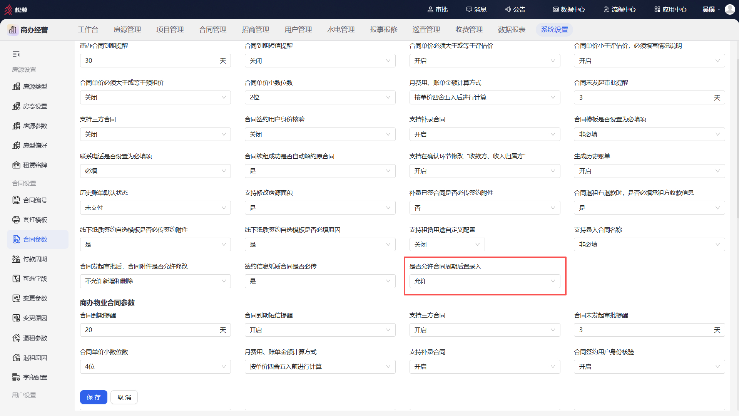Click the 可选字段 sidebar icon
The height and width of the screenshot is (416, 739).
pos(16,279)
